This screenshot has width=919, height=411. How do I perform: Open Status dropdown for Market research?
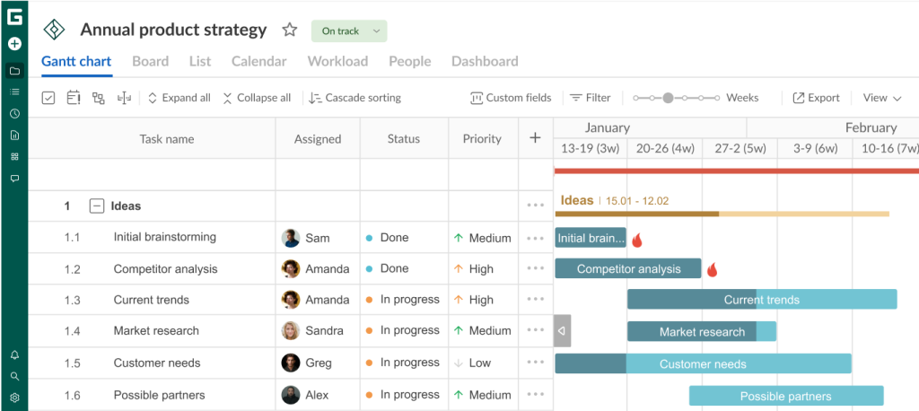pos(403,331)
